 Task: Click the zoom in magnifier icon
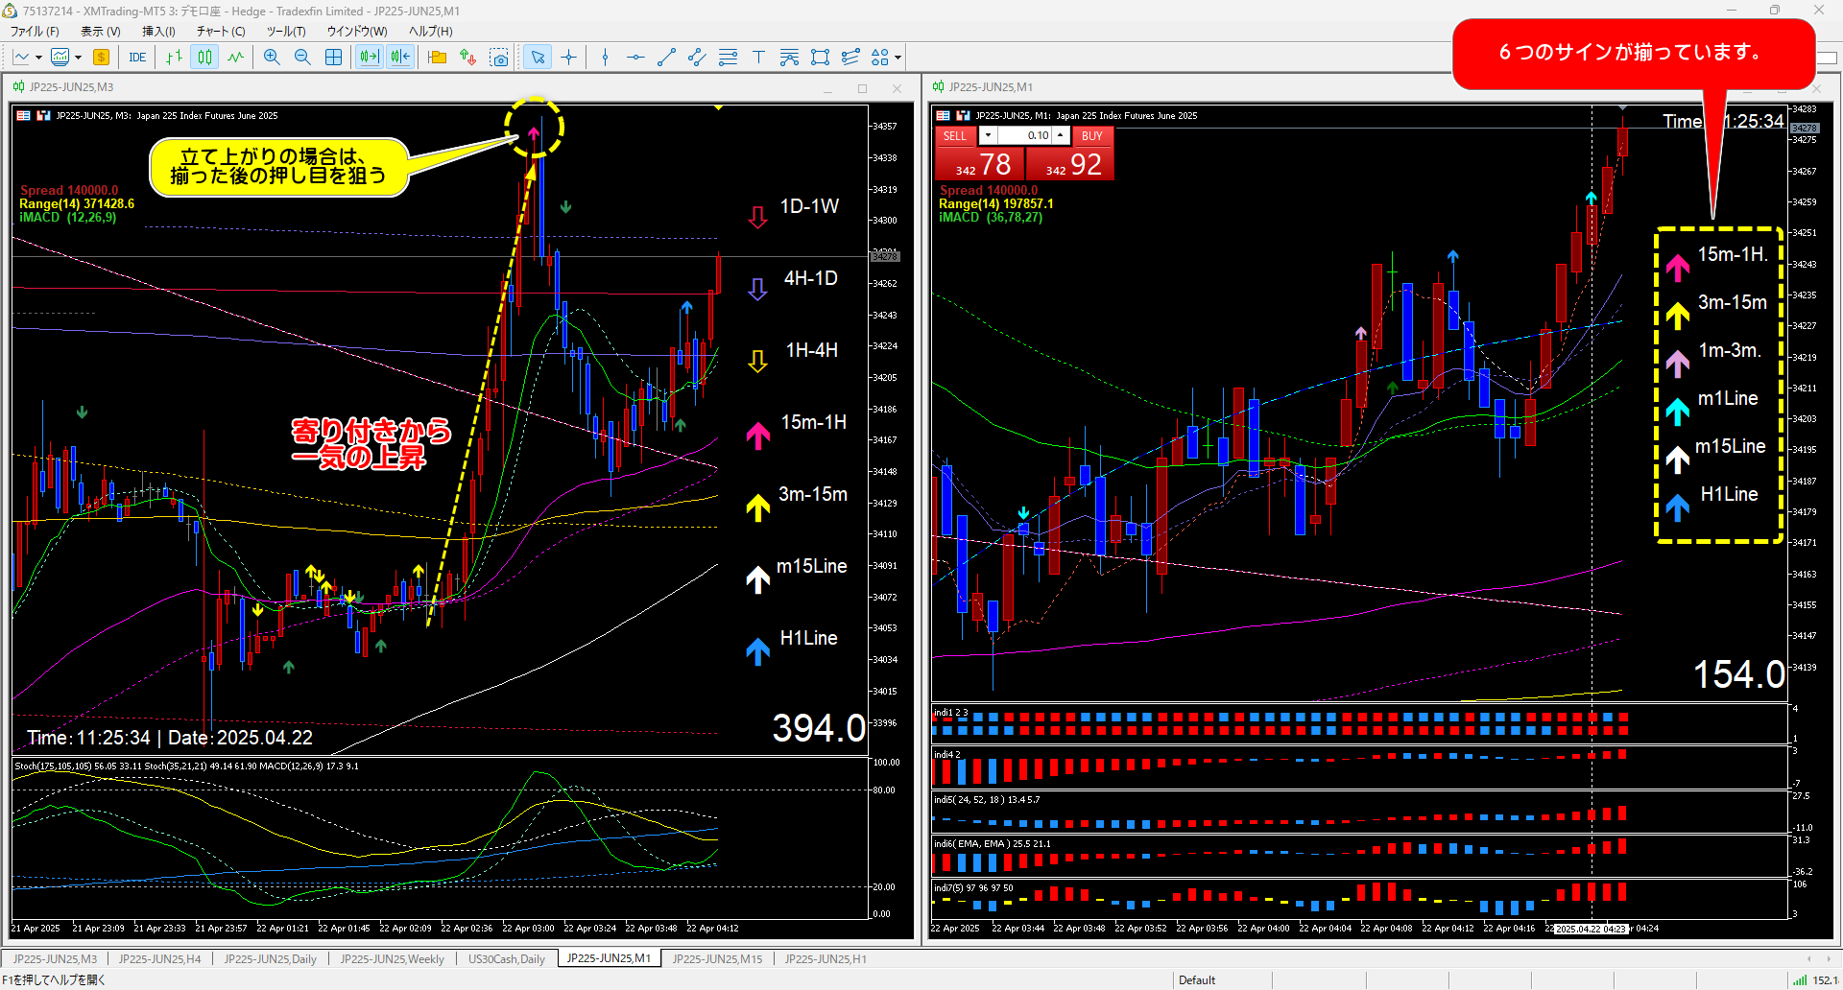[x=272, y=58]
